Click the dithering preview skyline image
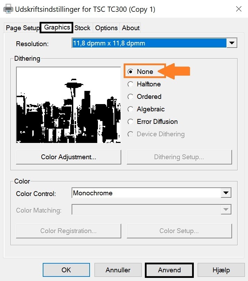 pyautogui.click(x=68, y=105)
